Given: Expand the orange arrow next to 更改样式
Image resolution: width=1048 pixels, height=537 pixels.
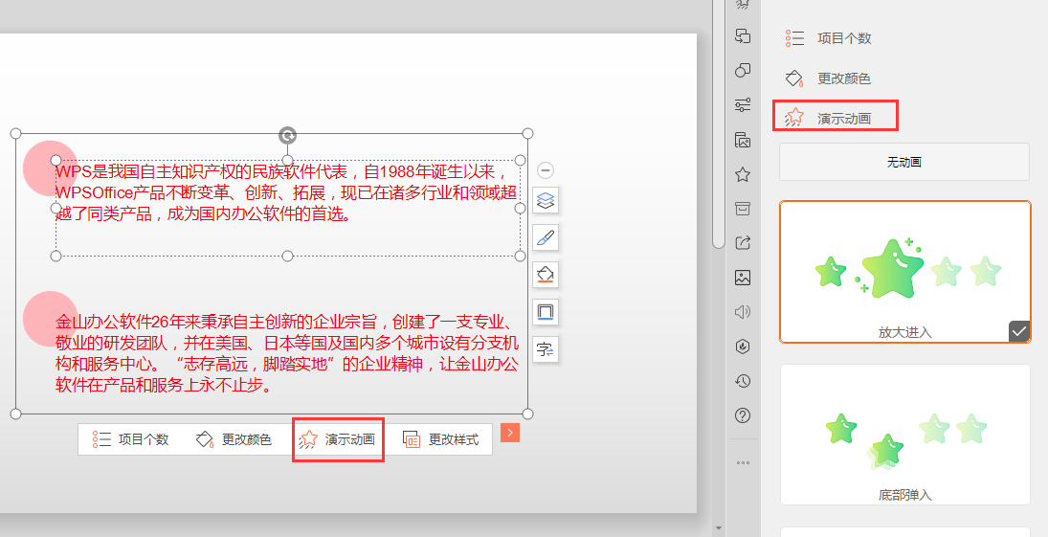Looking at the screenshot, I should 510,433.
